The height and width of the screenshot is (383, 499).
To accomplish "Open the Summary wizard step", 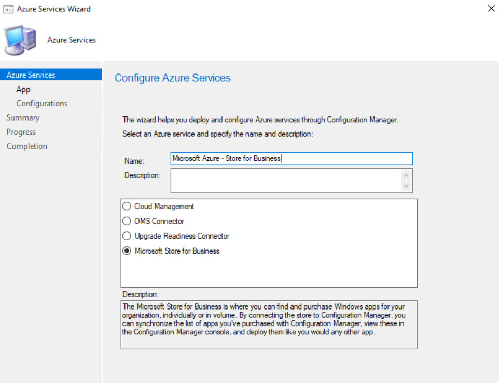I will point(23,118).
